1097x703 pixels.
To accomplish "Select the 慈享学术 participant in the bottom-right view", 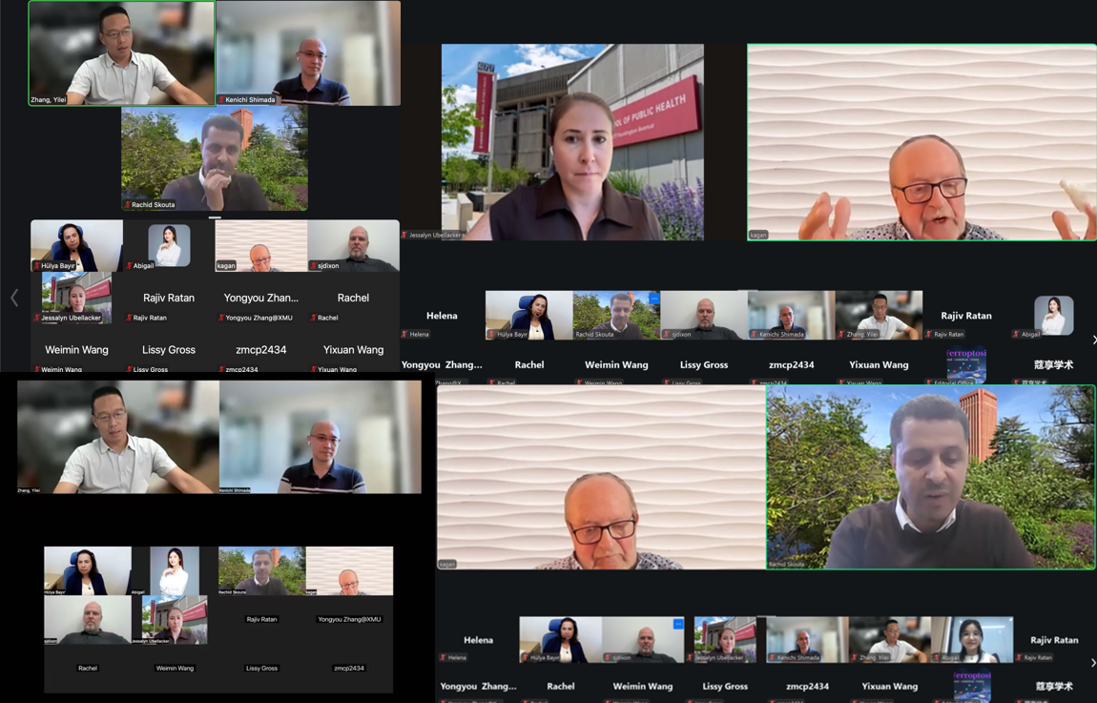I will pyautogui.click(x=1054, y=686).
